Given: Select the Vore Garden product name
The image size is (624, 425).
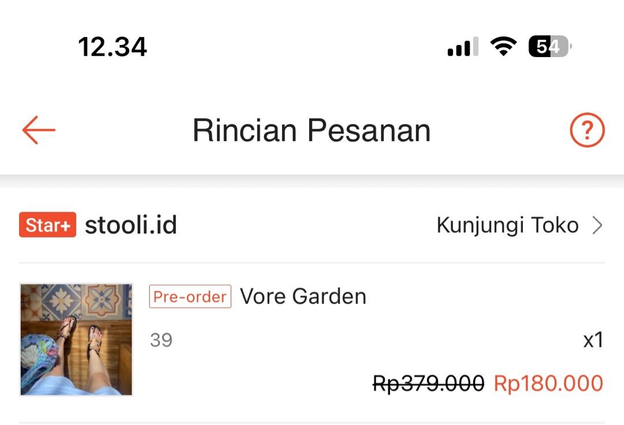Looking at the screenshot, I should (x=303, y=296).
